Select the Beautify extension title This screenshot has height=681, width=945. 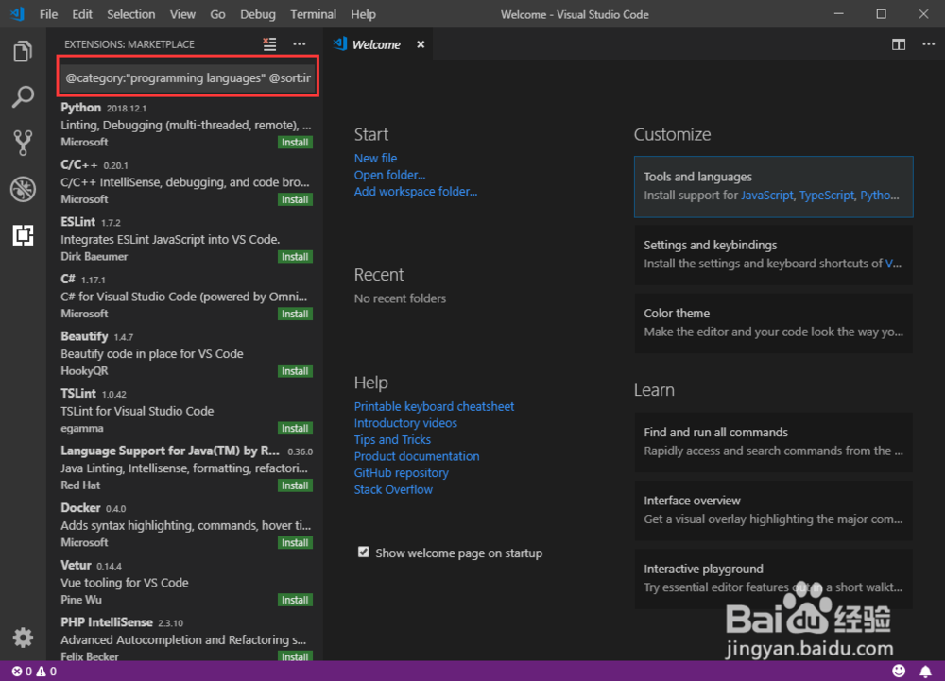[84, 336]
